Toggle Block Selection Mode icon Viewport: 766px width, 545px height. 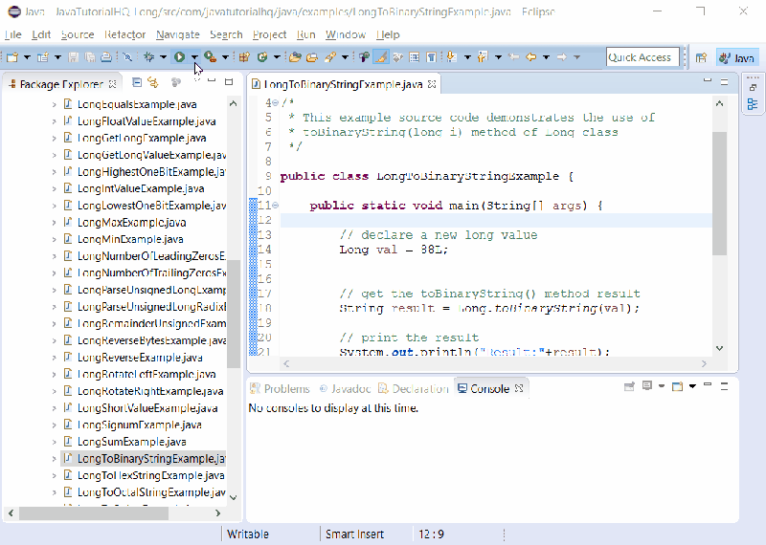click(x=415, y=57)
